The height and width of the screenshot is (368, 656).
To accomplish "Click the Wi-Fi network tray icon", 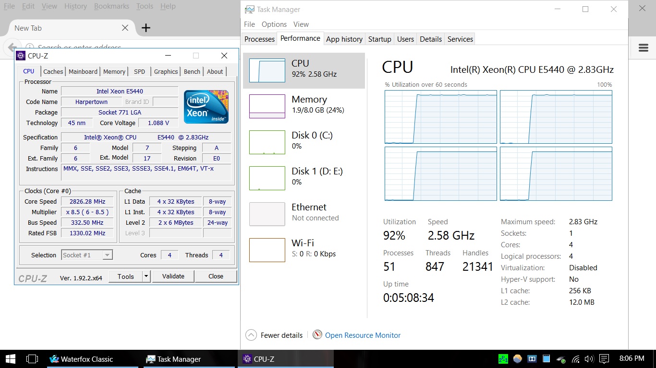I will click(x=576, y=358).
